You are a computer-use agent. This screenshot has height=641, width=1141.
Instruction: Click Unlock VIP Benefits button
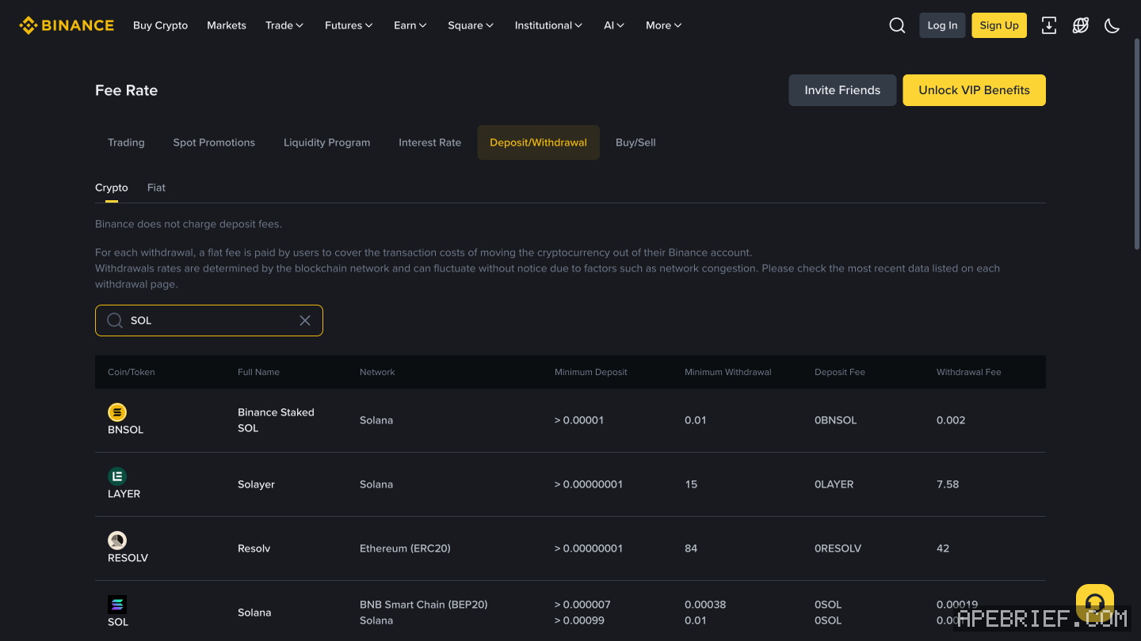coord(974,90)
